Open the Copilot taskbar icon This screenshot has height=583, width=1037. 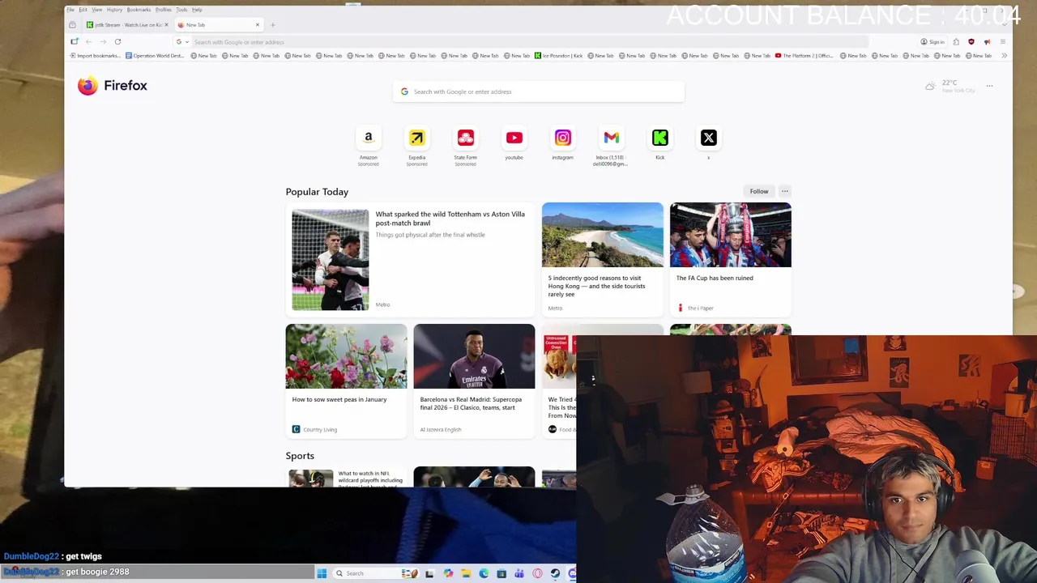[448, 573]
